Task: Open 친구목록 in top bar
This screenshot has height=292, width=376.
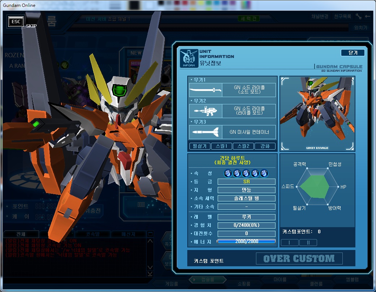Action: [342, 16]
